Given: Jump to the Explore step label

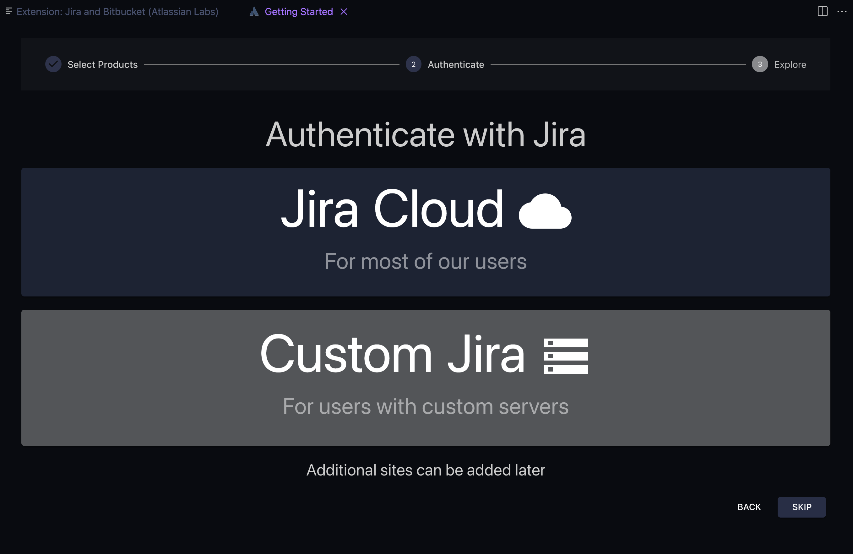Looking at the screenshot, I should (x=790, y=64).
